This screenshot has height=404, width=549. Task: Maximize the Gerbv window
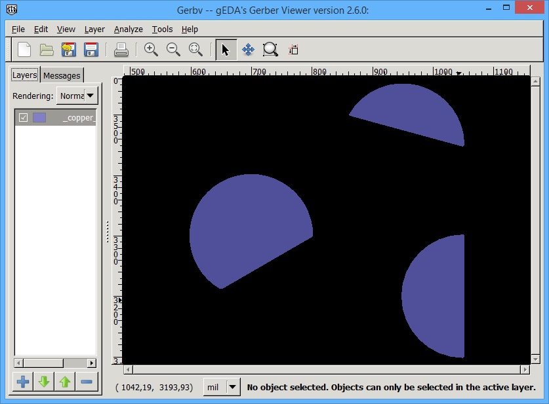[506, 8]
